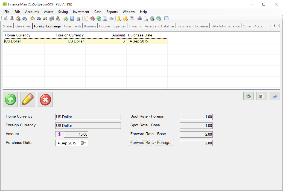
Task: Open help with blue question mark button
Action: [275, 96]
